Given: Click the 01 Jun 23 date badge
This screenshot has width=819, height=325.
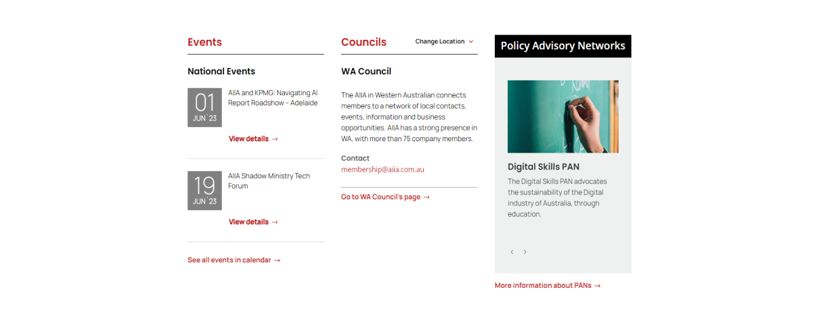Looking at the screenshot, I should 204,107.
